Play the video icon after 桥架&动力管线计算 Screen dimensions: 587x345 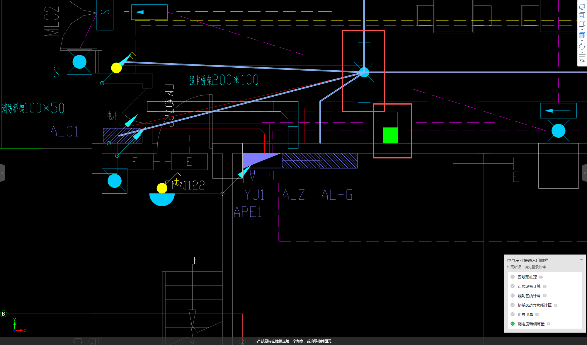point(556,305)
